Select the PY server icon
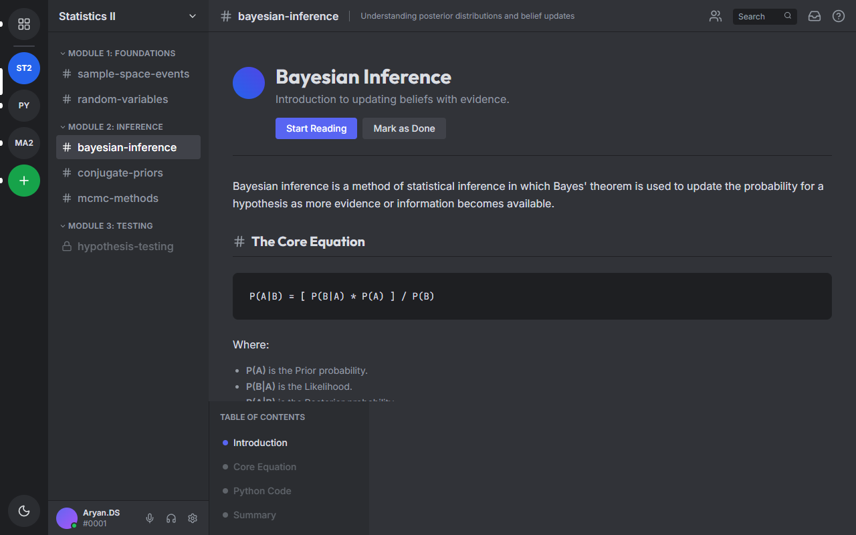This screenshot has width=856, height=535. coord(24,106)
